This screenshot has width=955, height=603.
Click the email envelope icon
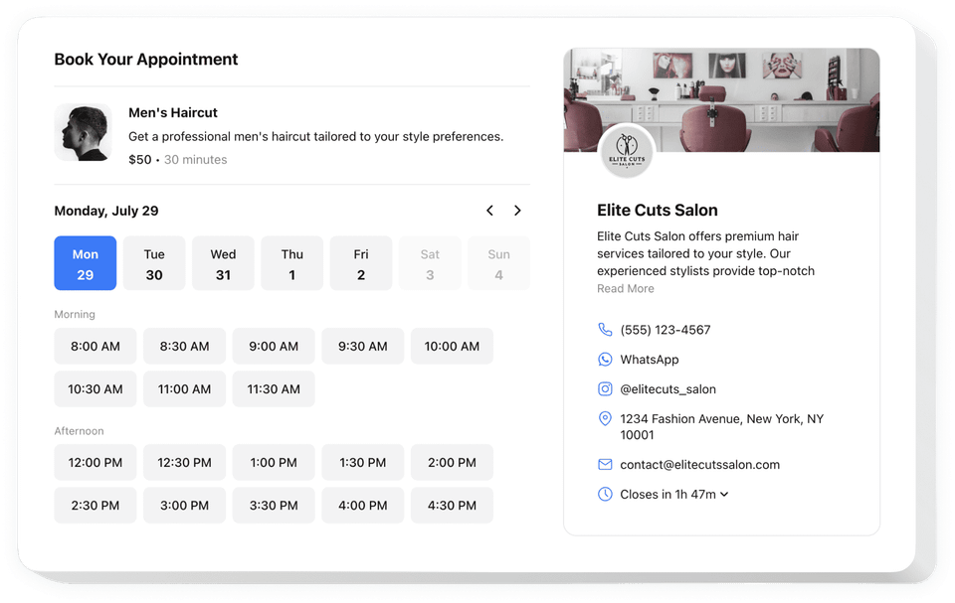click(605, 464)
